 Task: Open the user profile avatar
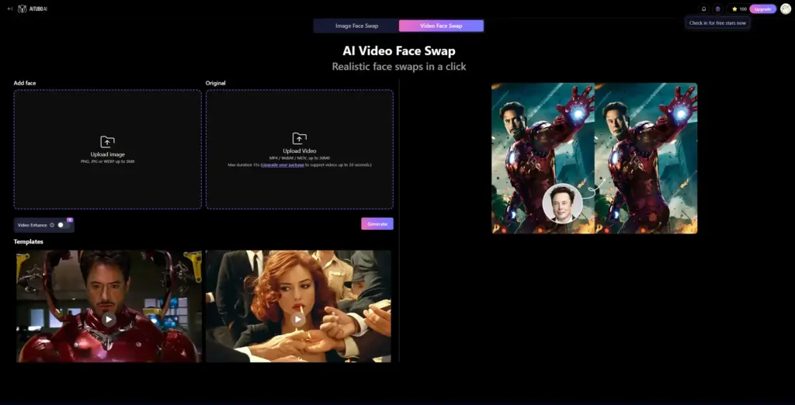(x=786, y=9)
